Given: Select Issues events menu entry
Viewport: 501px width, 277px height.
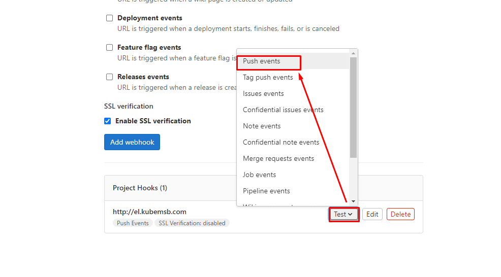Looking at the screenshot, I should (293, 93).
